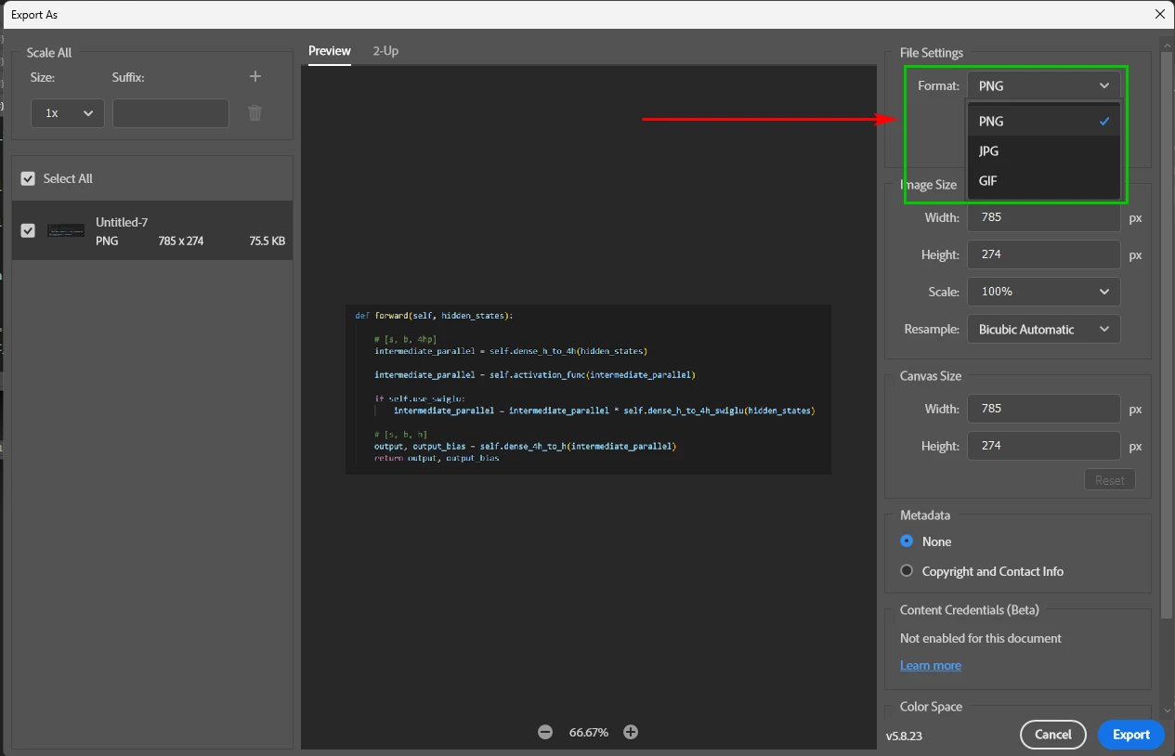1175x756 pixels.
Task: Collapse the Format dropdown showing PNG
Action: click(x=1044, y=85)
